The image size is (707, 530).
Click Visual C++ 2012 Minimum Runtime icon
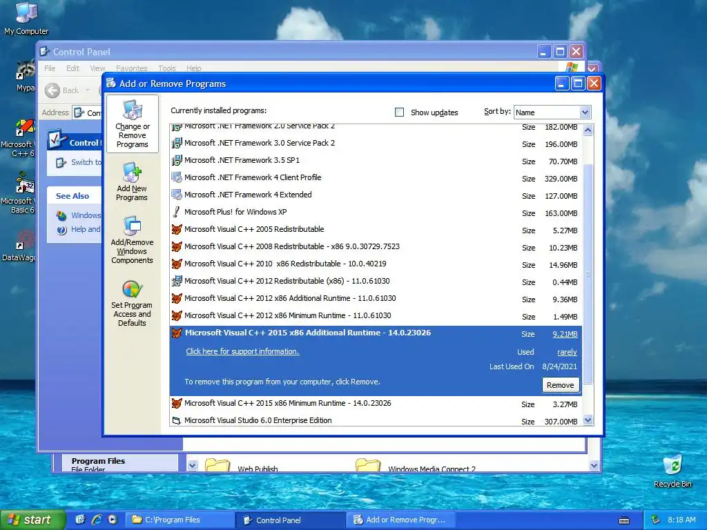pos(177,315)
